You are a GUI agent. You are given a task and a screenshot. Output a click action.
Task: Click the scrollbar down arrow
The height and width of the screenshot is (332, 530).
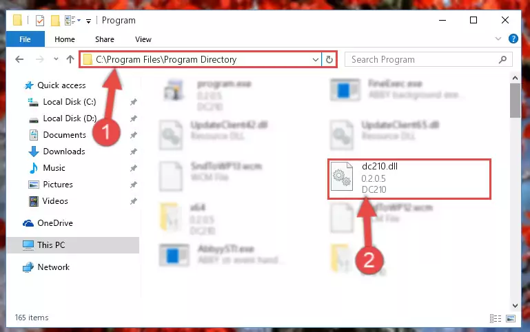click(x=515, y=305)
